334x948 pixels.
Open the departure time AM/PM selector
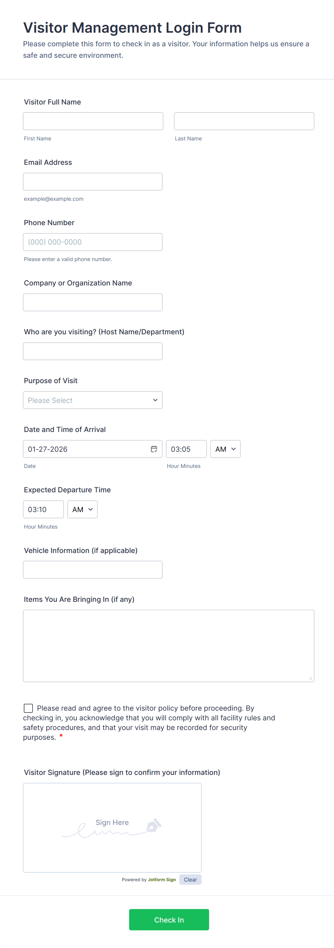[x=82, y=509]
